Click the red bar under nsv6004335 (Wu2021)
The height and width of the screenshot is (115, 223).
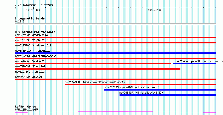click(x=115, y=79)
